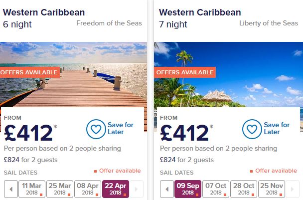Show next sail dates for 7 night cruise
This screenshot has width=303, height=200.
point(292,189)
